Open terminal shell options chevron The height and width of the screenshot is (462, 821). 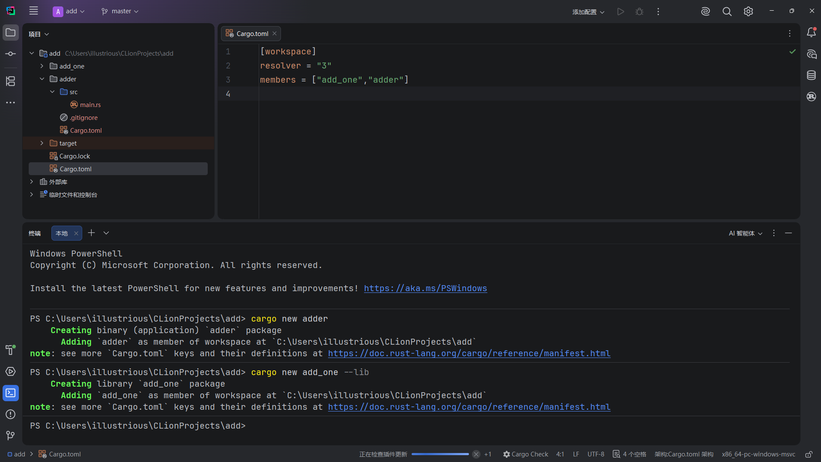(x=106, y=233)
